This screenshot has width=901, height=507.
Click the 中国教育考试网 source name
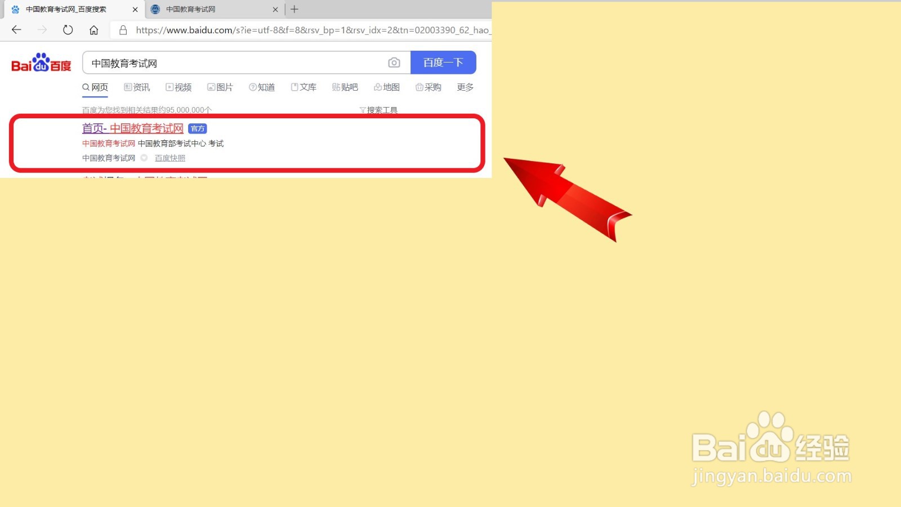pyautogui.click(x=109, y=158)
